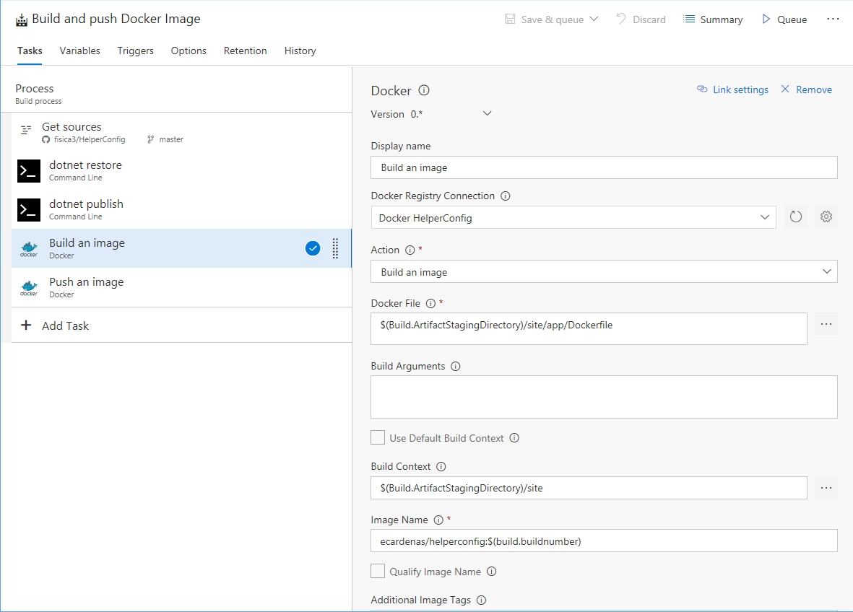
Task: Open manage gear for Docker Registry Connection
Action: 826,217
